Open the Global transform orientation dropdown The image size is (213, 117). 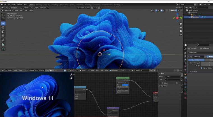[x=82, y=8]
